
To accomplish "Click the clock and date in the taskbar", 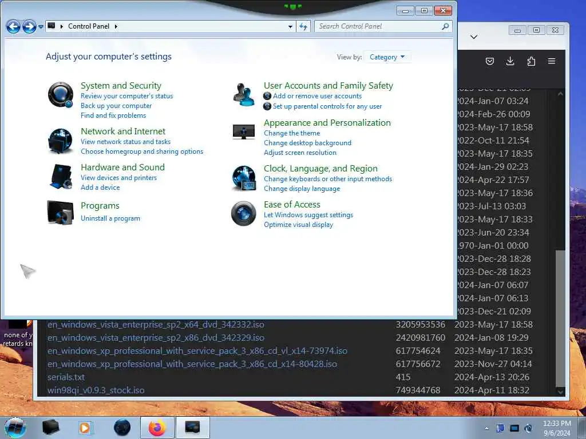I will pyautogui.click(x=557, y=428).
